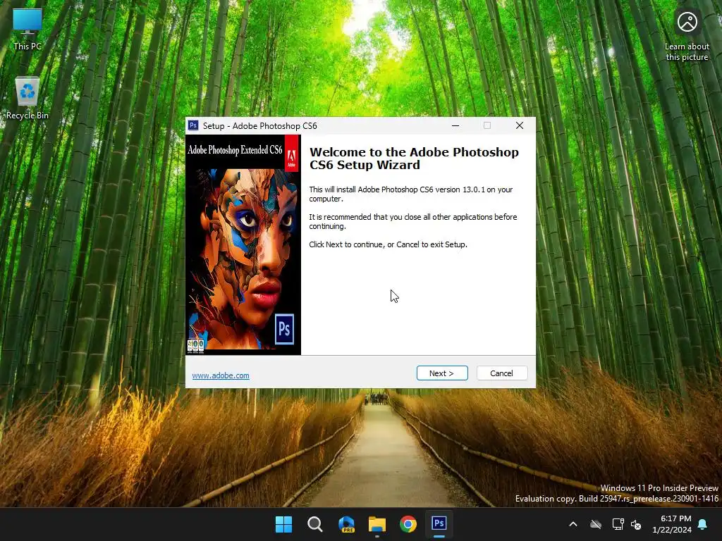
Task: Open the clock showing 6:17 PM
Action: (x=672, y=524)
